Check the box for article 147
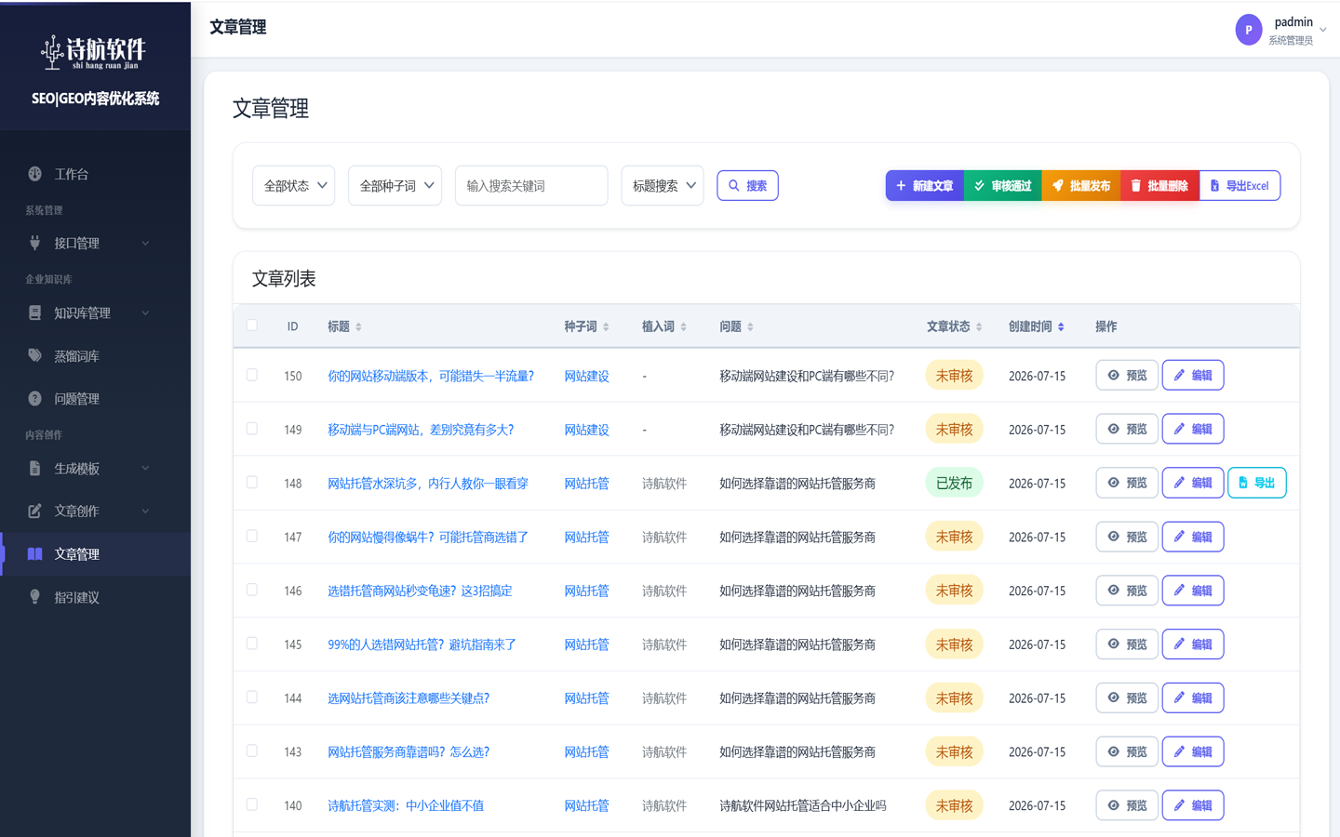 [251, 536]
